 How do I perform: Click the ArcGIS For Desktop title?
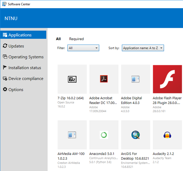(135, 156)
